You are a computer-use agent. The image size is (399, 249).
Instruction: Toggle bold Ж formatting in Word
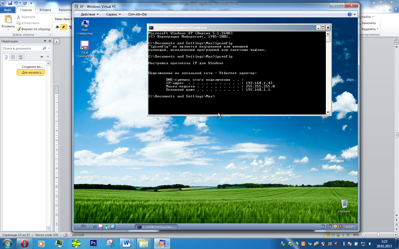coord(57,27)
